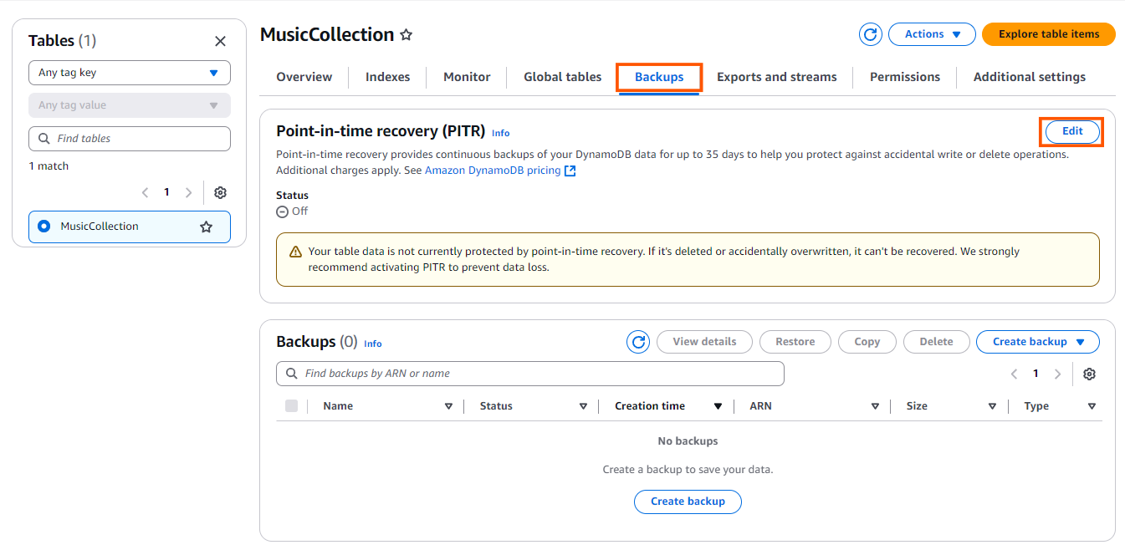Open the Any tag key dropdown

pyautogui.click(x=130, y=73)
